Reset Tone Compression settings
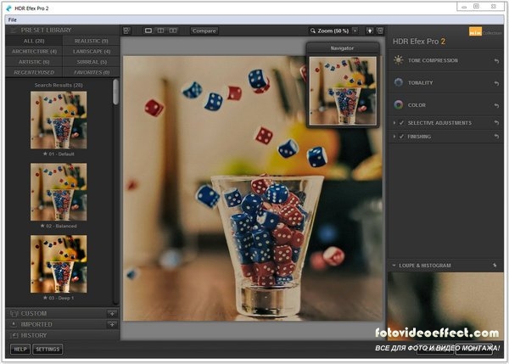Screen dimensions: 509x364 click(x=496, y=61)
